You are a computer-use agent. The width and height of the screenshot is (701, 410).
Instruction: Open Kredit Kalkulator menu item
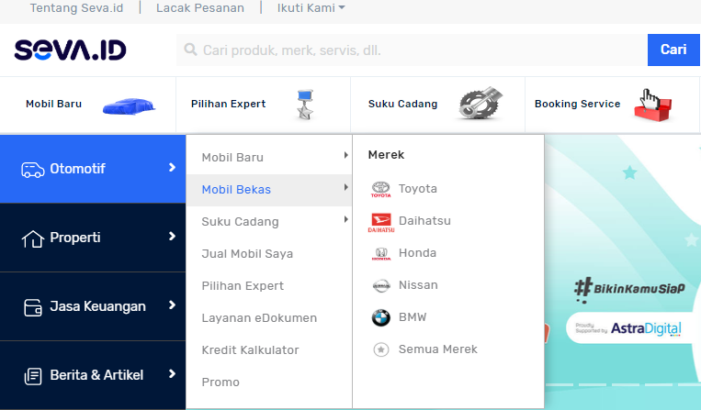(x=250, y=350)
